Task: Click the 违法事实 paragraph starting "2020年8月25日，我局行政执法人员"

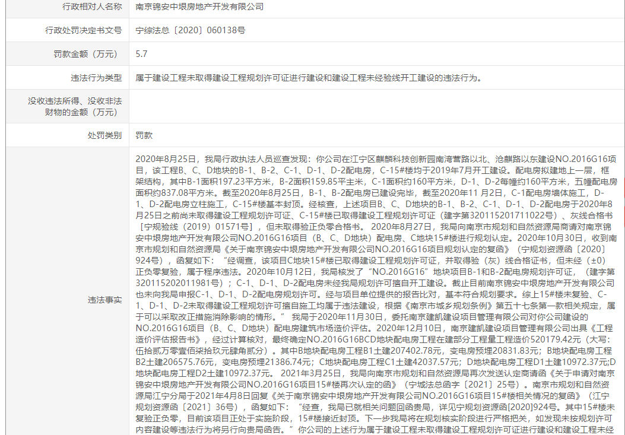Action: pyautogui.click(x=376, y=295)
